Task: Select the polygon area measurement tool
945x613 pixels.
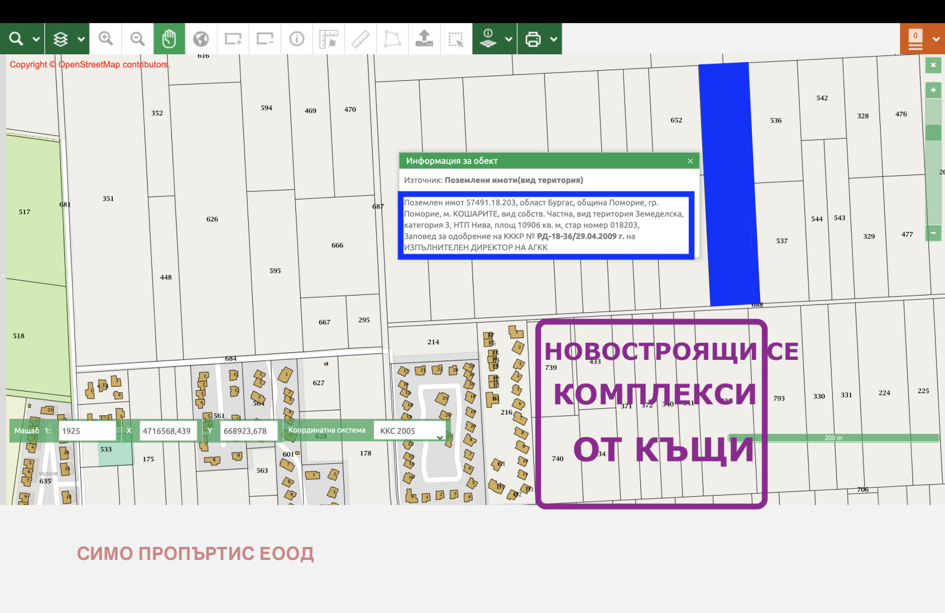Action: click(x=392, y=38)
